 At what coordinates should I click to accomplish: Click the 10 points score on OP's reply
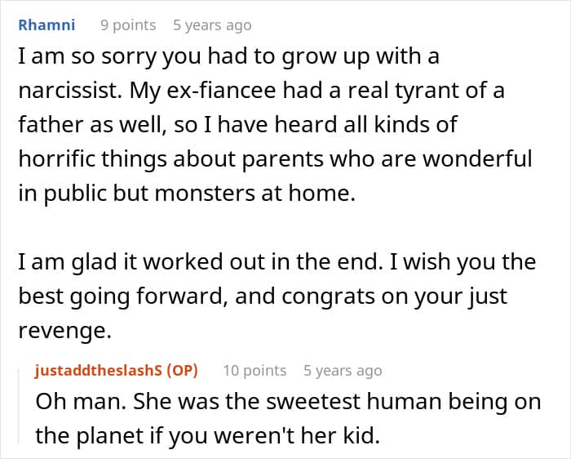[x=255, y=371]
